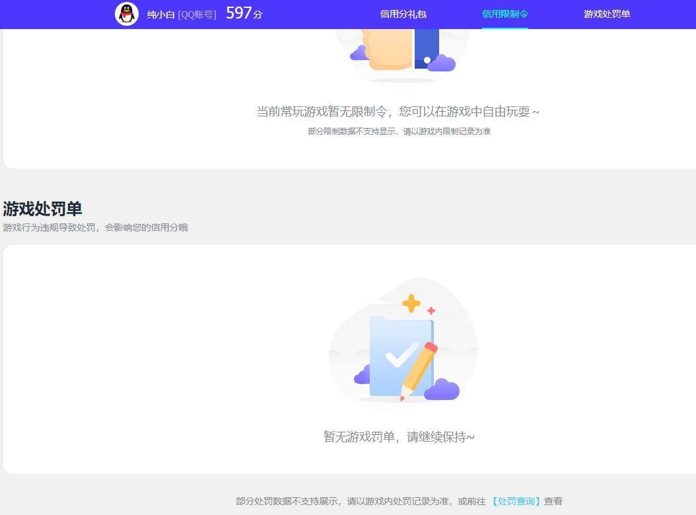Click the 游戏处罚单 section heading
The width and height of the screenshot is (696, 515).
click(42, 208)
